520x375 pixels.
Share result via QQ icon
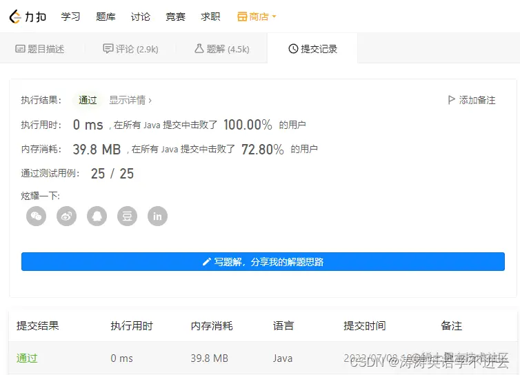(97, 216)
